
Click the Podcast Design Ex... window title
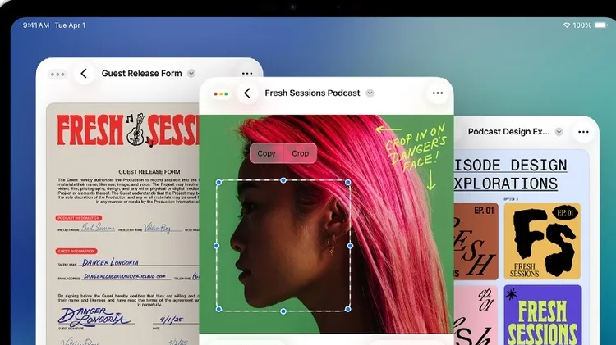[508, 132]
